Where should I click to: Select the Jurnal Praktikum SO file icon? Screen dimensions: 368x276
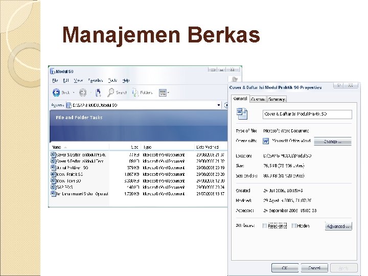[x=53, y=168]
